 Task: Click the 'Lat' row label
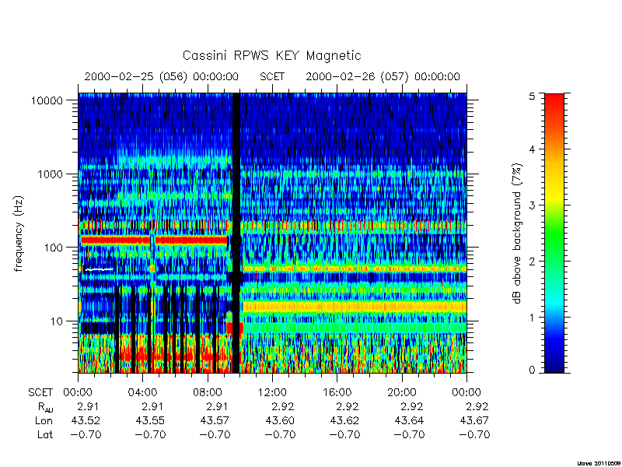coord(45,434)
